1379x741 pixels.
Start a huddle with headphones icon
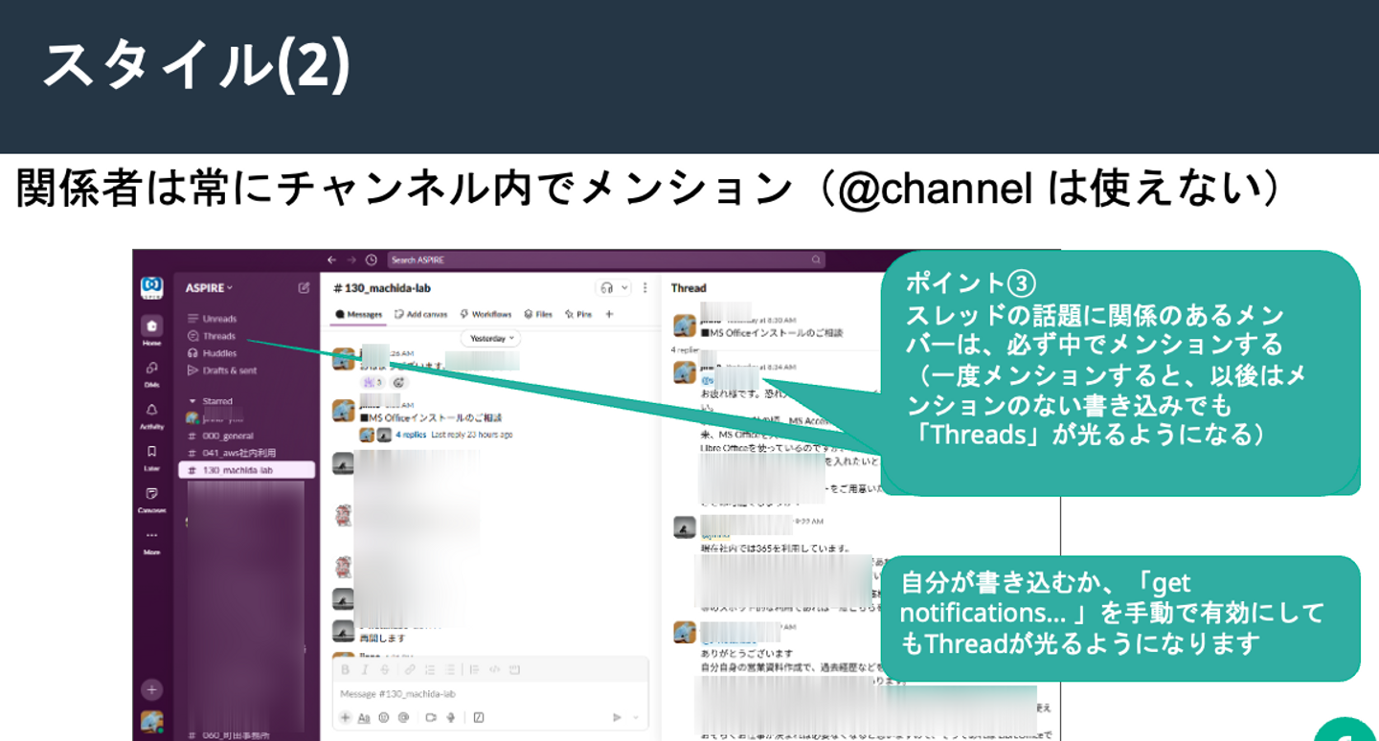click(x=605, y=287)
